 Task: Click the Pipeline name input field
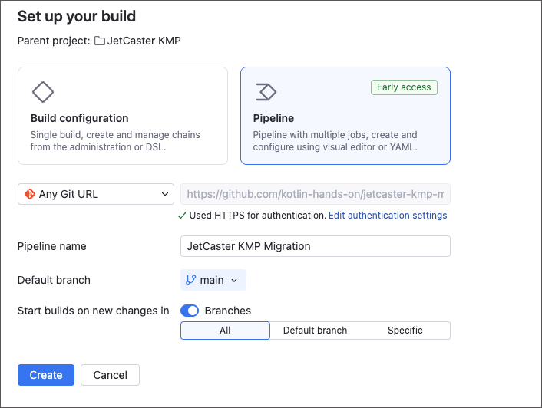[x=316, y=246]
